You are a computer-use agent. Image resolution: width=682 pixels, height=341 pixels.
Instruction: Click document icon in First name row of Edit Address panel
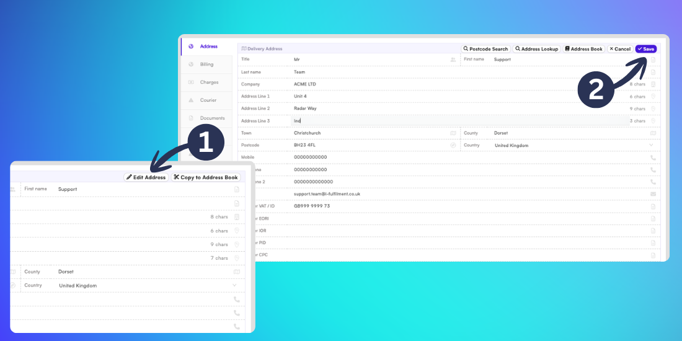coord(237,189)
